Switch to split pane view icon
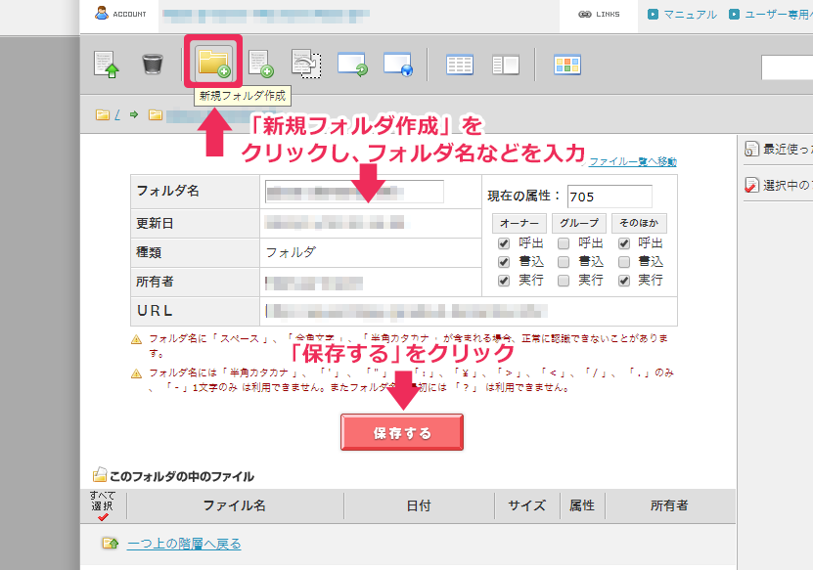Image resolution: width=813 pixels, height=570 pixels. click(x=506, y=65)
